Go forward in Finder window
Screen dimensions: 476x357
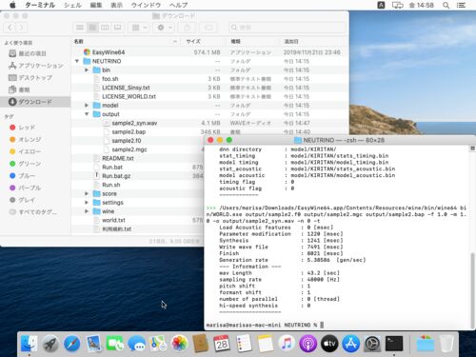[21, 28]
